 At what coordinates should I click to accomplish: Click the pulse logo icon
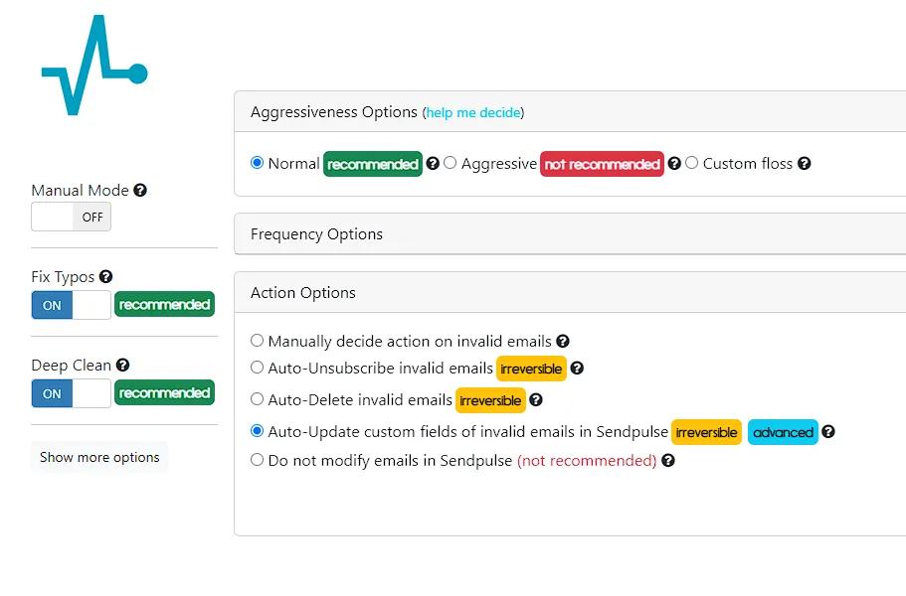tap(94, 66)
